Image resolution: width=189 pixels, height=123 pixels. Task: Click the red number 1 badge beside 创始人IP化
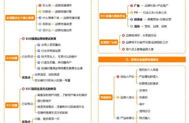pos(118,77)
